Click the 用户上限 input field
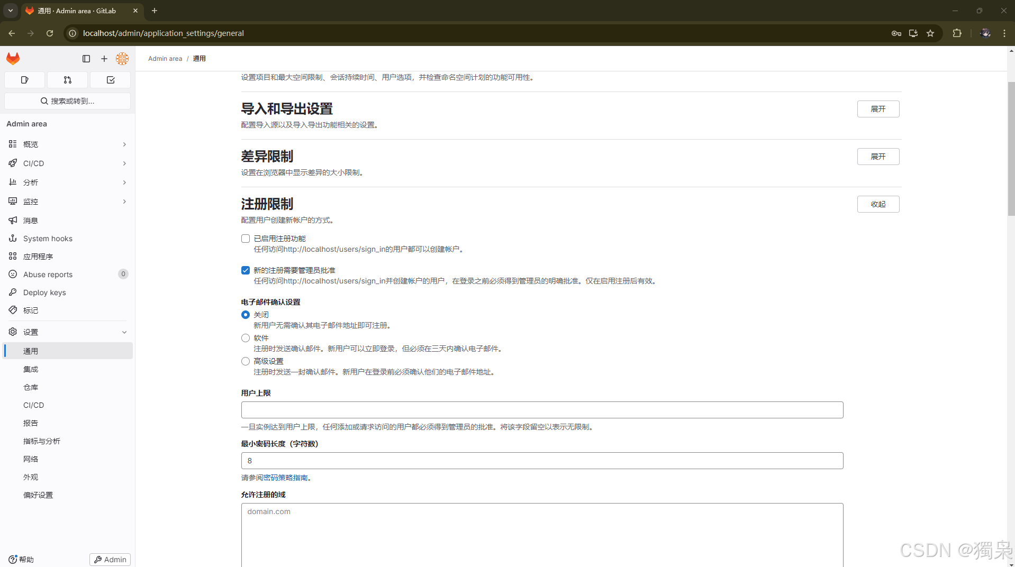Viewport: 1015px width, 567px height. 542,410
